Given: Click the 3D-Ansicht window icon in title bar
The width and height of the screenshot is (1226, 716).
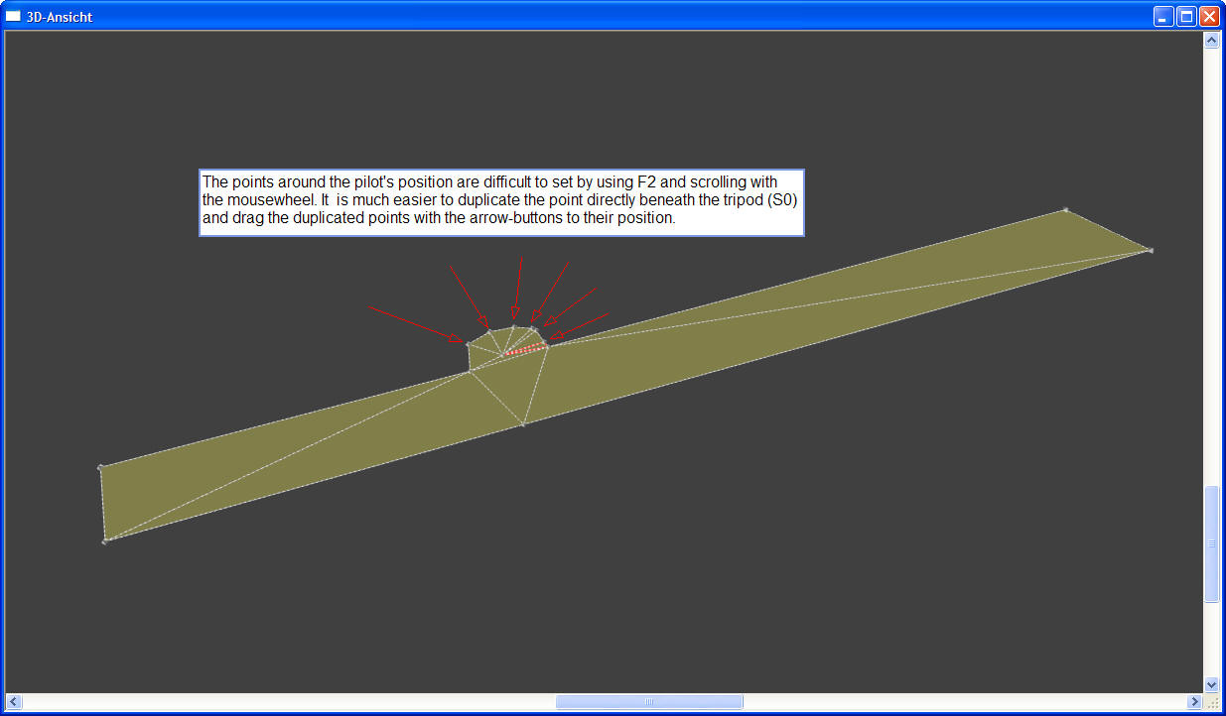Looking at the screenshot, I should pyautogui.click(x=13, y=16).
